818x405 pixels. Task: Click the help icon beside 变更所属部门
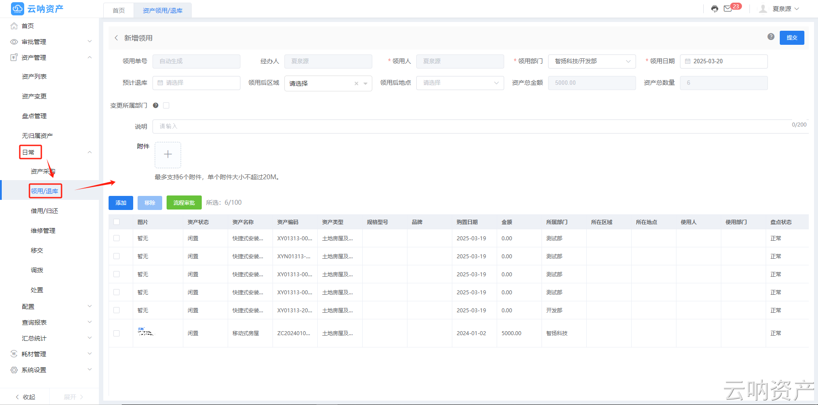tap(156, 105)
